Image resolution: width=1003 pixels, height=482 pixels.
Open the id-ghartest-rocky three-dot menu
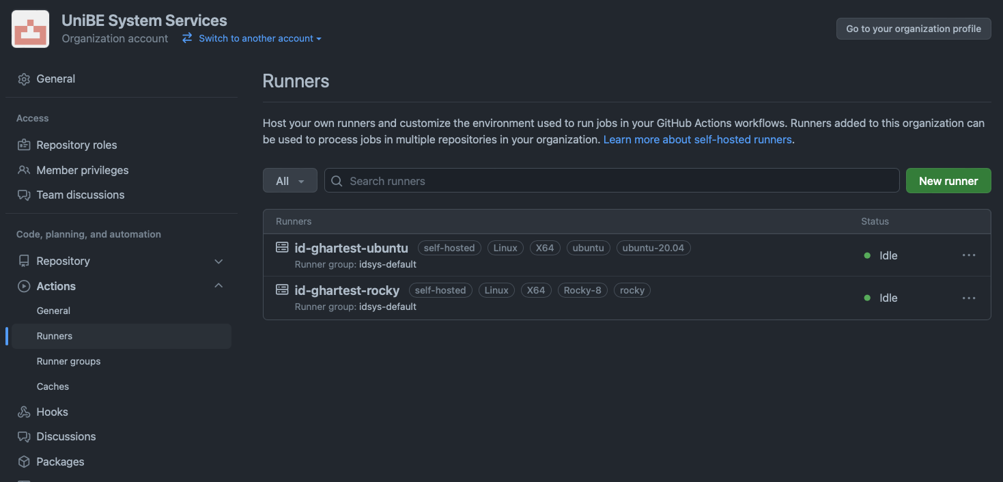968,298
